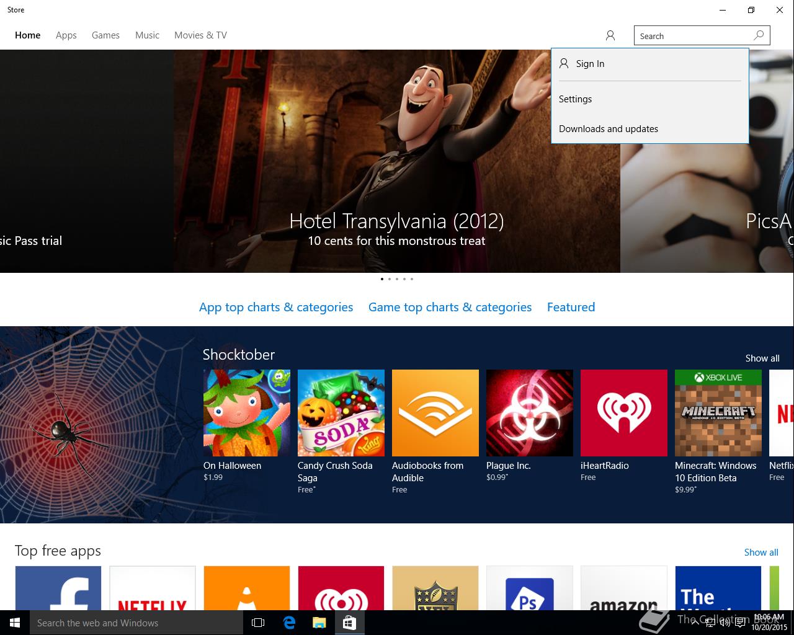Click the Shocktober heading
794x635 pixels.
[239, 355]
